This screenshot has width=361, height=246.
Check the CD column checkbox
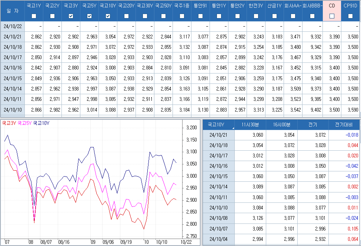tap(332, 16)
